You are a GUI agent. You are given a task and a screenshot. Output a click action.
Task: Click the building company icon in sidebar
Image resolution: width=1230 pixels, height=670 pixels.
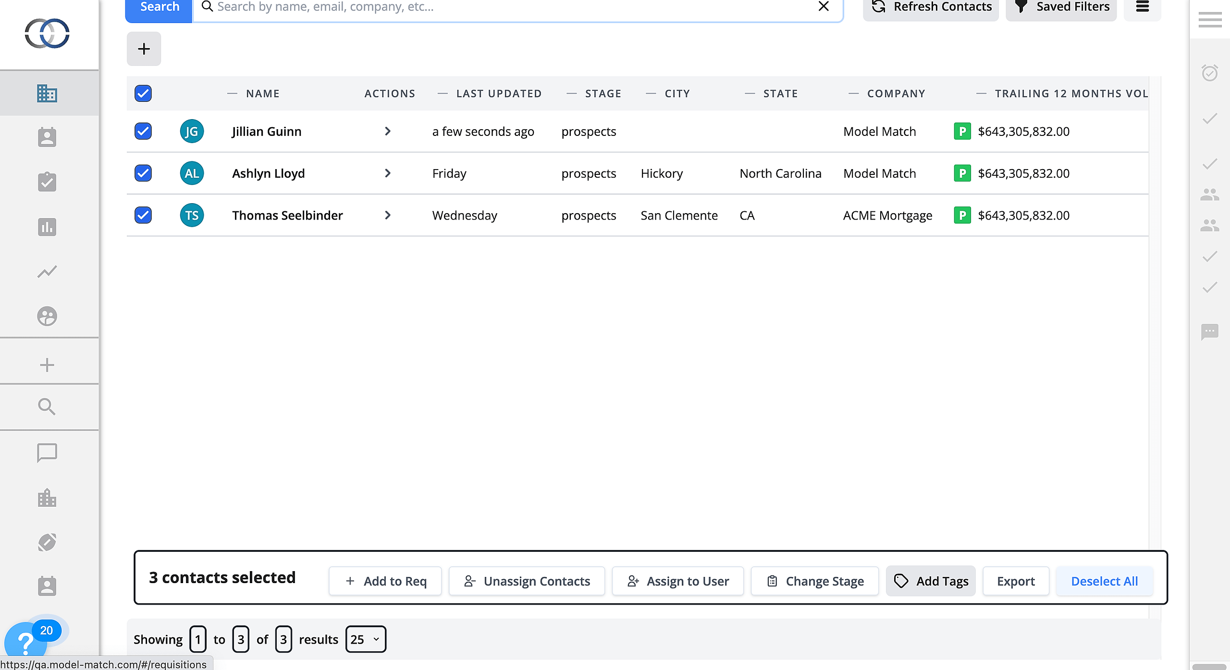click(x=47, y=498)
